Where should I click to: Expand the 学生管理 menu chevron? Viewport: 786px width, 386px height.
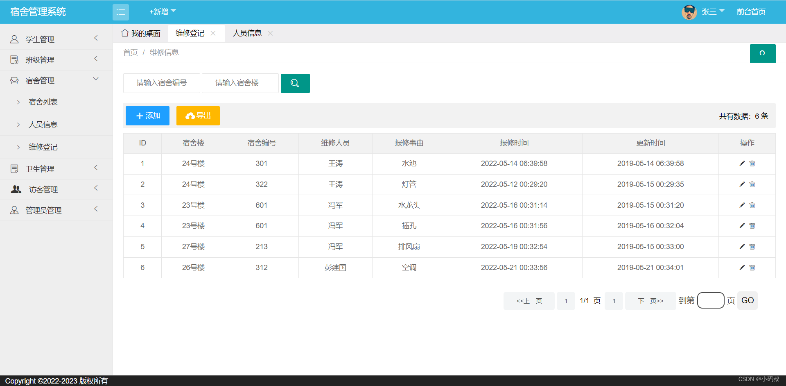click(x=96, y=38)
